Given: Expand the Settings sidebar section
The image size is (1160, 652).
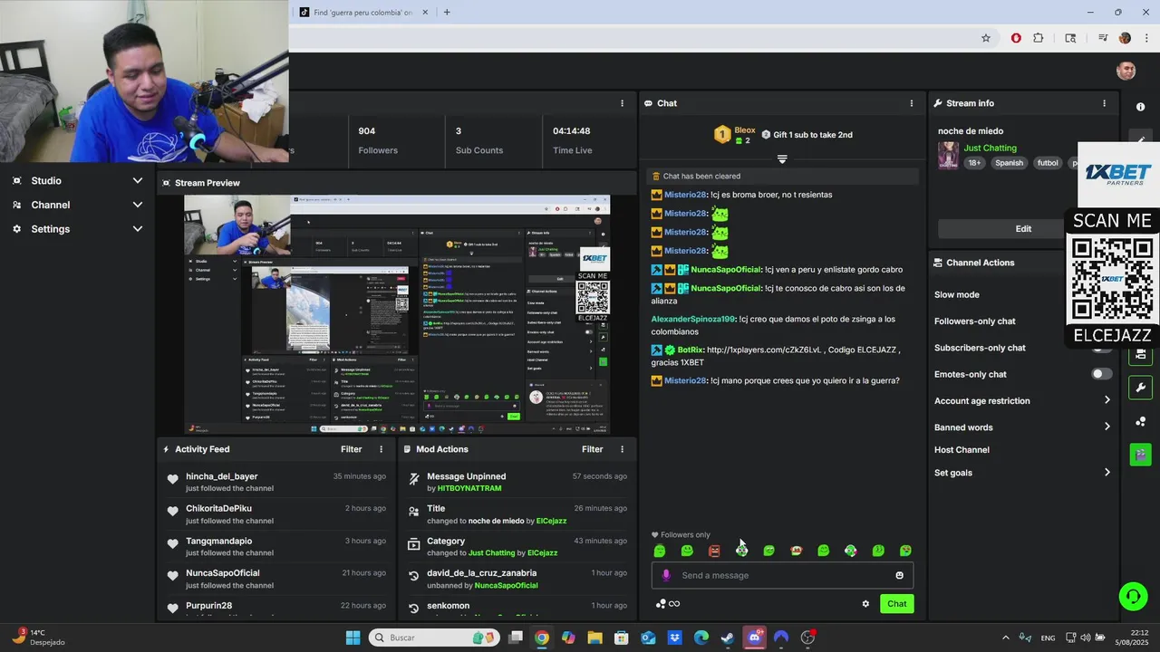Looking at the screenshot, I should coord(78,229).
